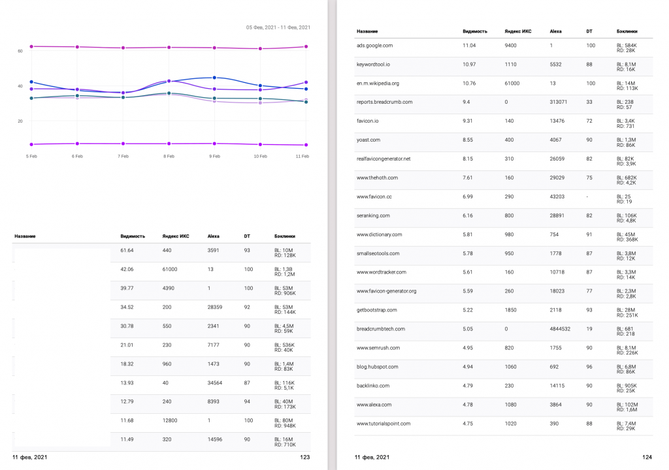Click the ads.google.com row name
This screenshot has width=669, height=470.
tap(374, 46)
